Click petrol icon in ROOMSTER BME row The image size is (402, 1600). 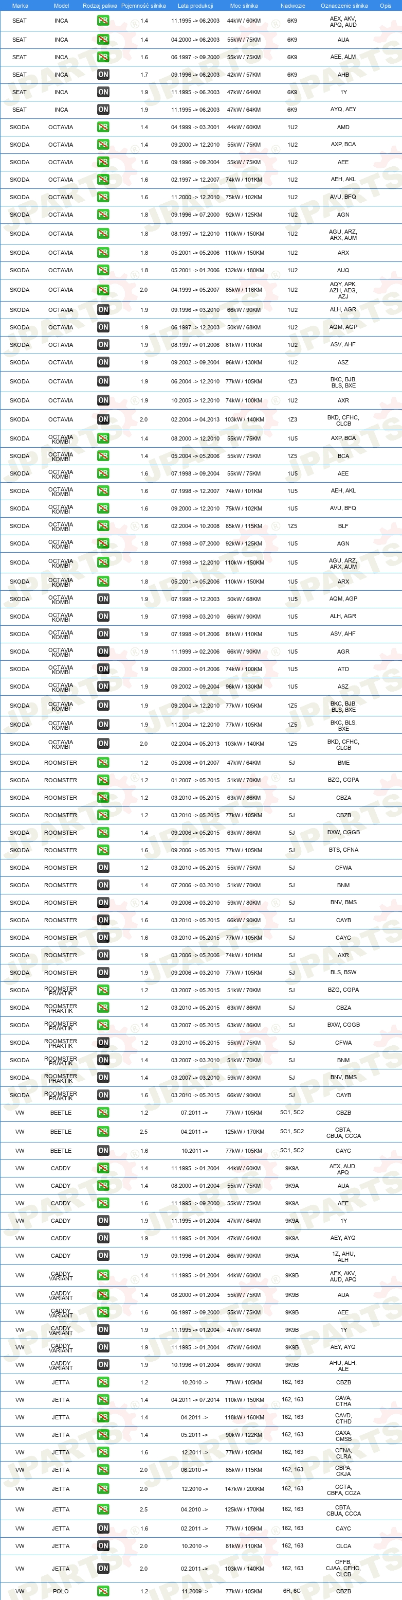coord(103,763)
